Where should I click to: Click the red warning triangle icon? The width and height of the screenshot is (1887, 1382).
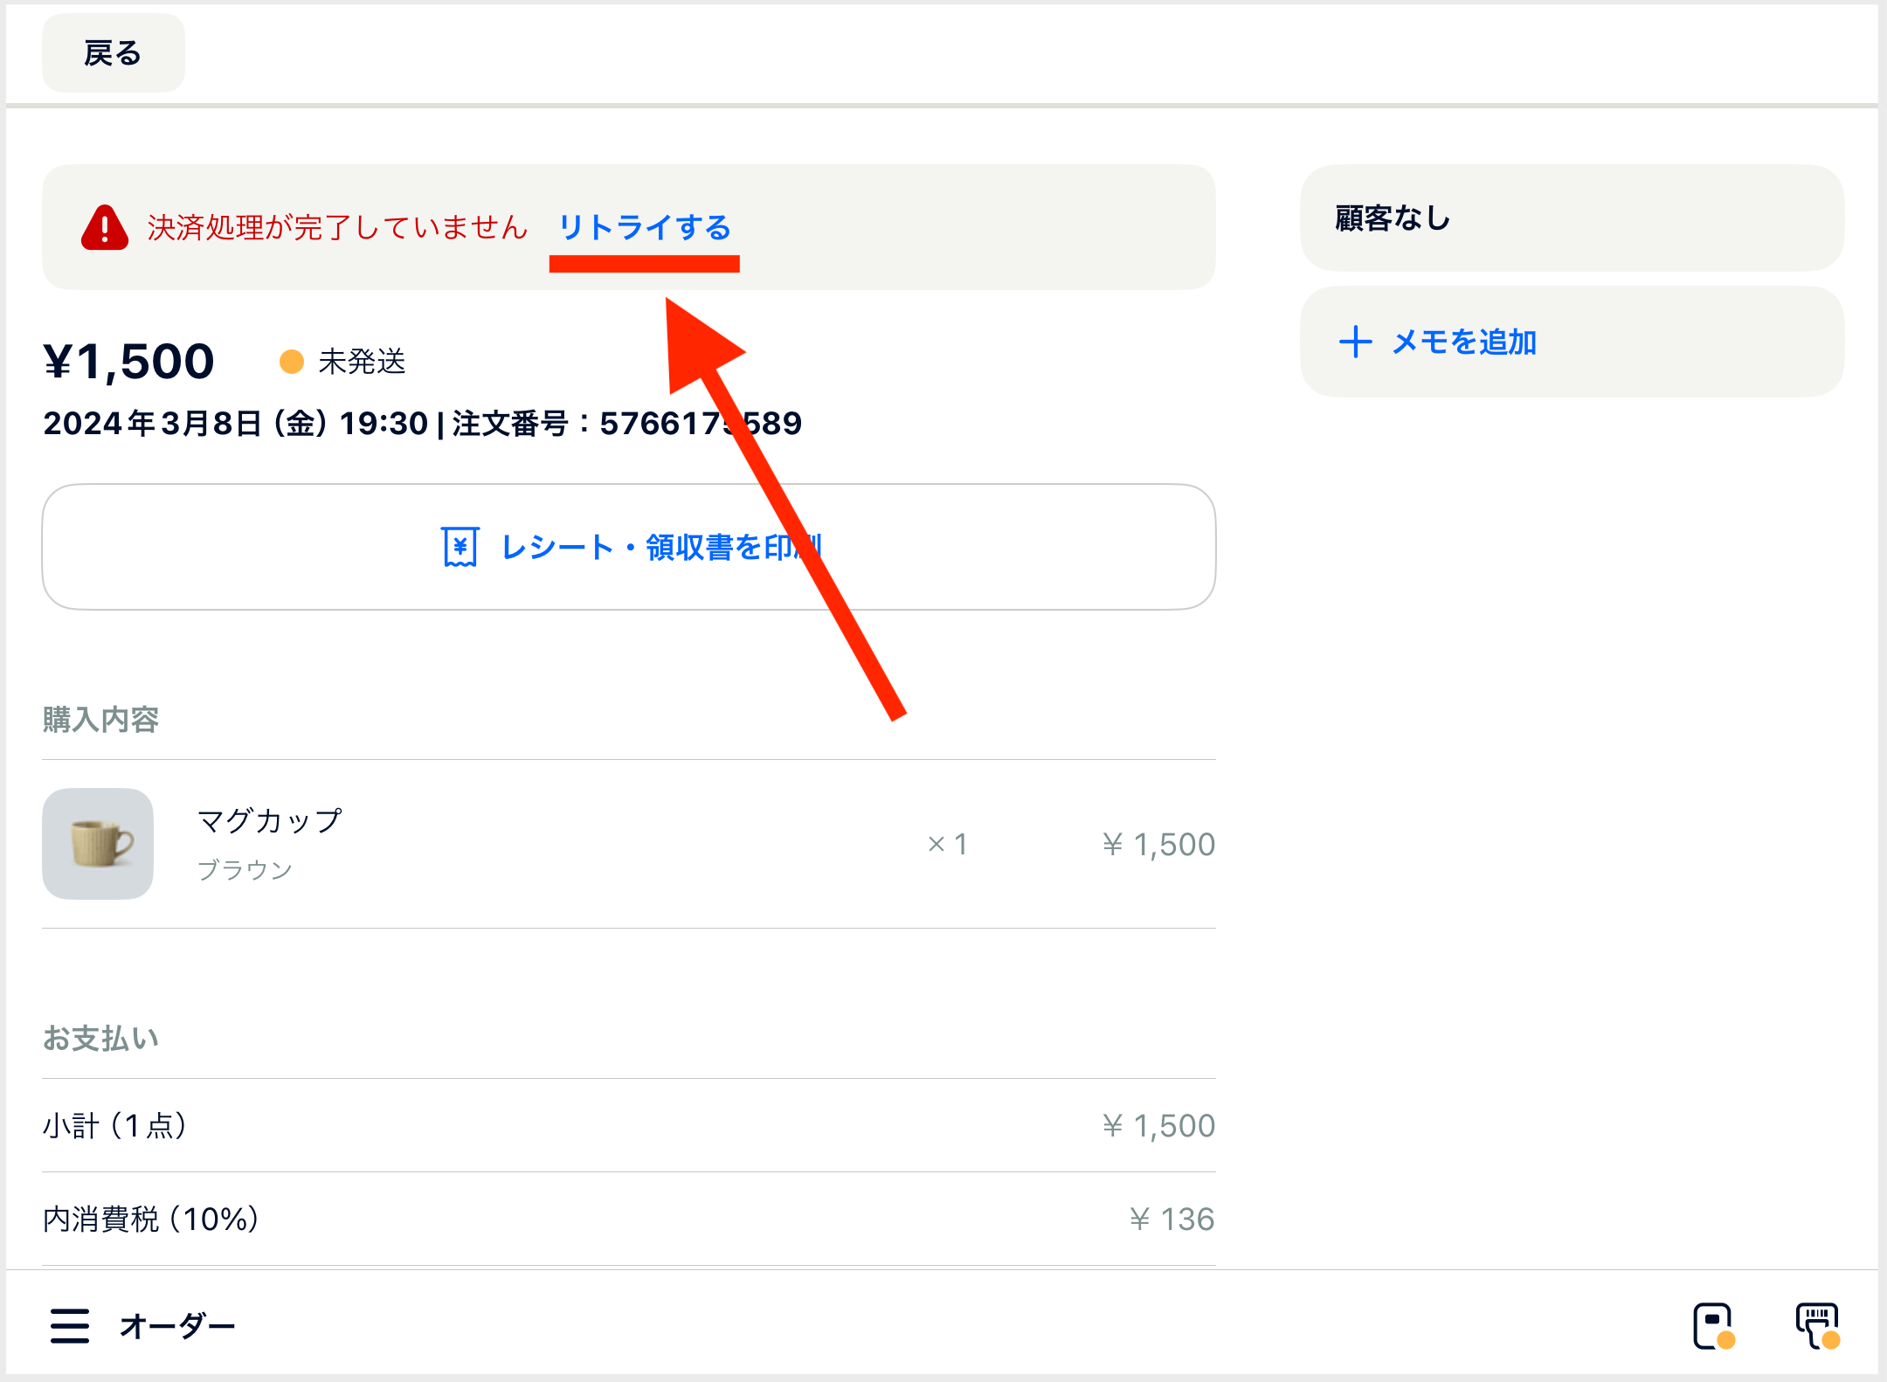click(105, 228)
